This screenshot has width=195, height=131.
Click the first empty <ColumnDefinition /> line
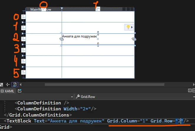42,103
